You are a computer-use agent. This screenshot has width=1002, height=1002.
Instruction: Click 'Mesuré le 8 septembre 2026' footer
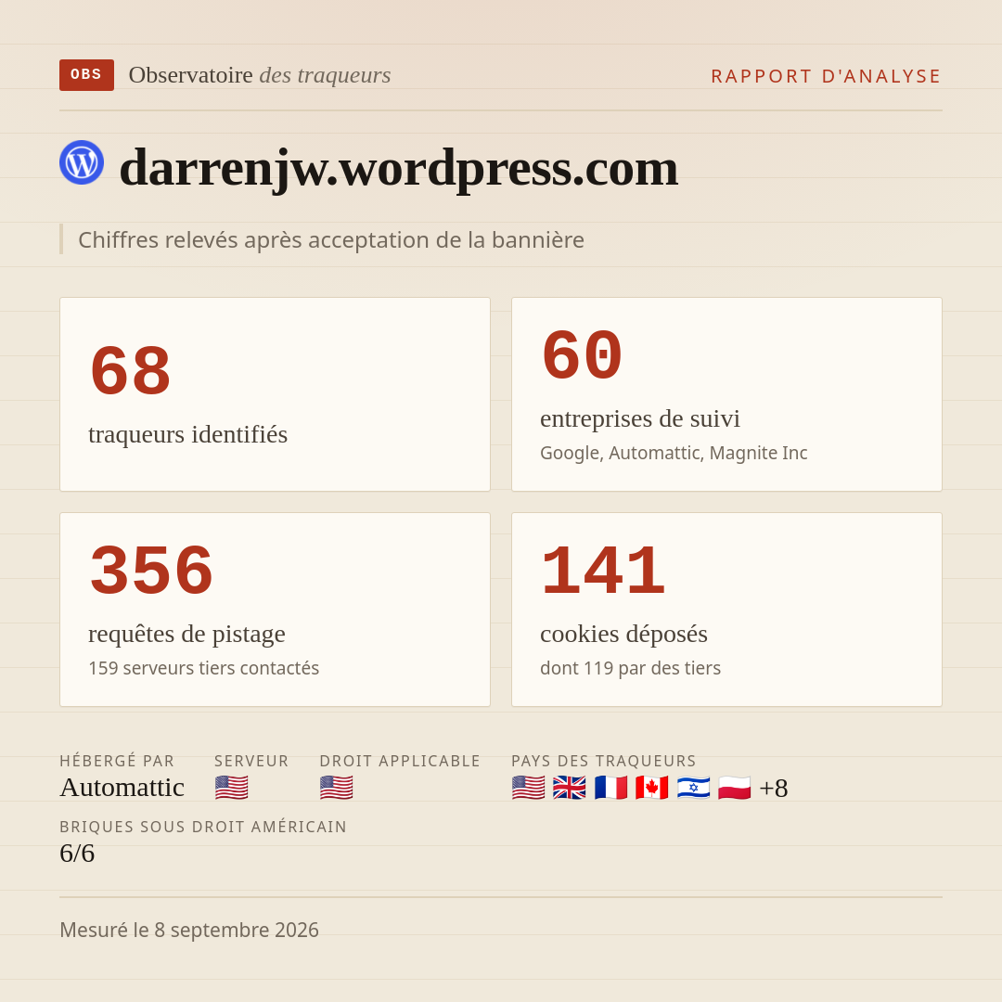189,930
